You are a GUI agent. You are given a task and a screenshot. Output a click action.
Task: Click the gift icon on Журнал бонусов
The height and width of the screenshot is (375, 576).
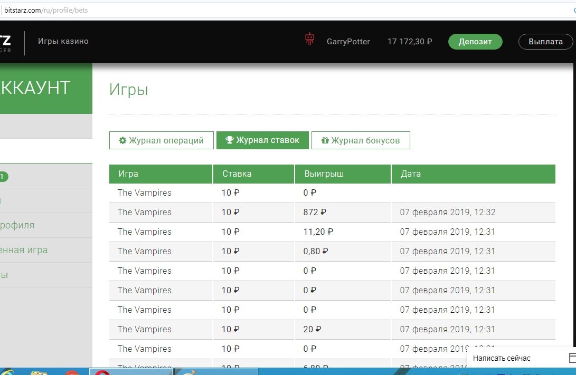325,140
